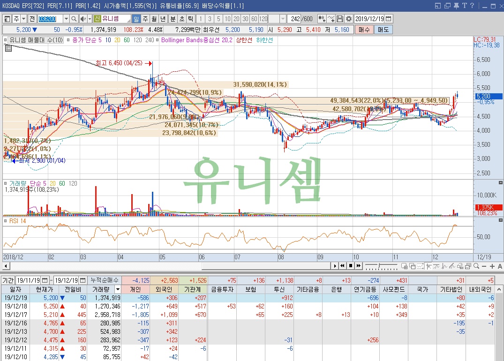
Task: Select tick 틱 period toggle
Action: pos(191,19)
